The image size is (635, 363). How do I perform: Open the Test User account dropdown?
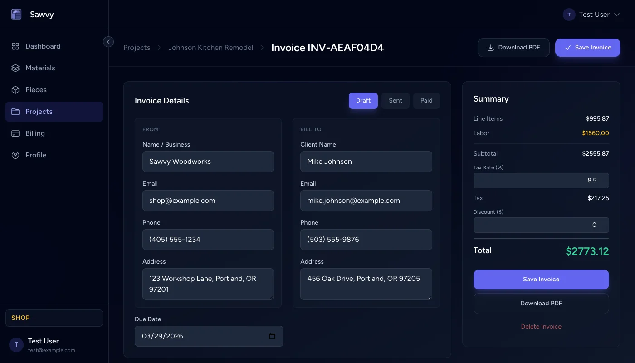click(x=592, y=14)
